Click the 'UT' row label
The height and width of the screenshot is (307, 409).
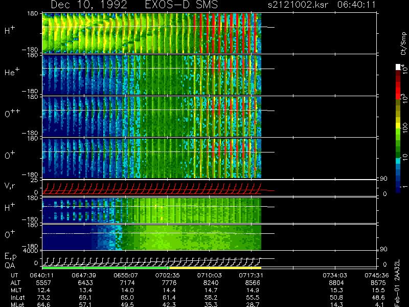[15, 275]
